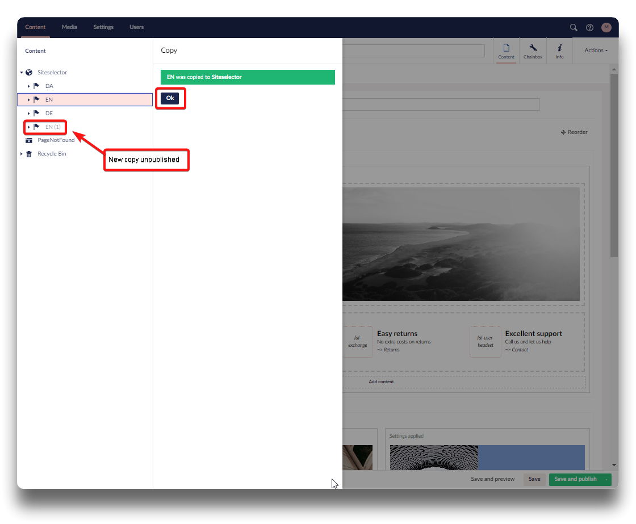Viewport: 636px width, 524px height.
Task: Click the scrollbar up arrow
Action: (x=614, y=70)
